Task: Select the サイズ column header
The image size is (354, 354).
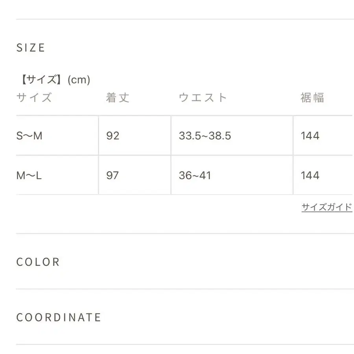Action: coord(34,98)
